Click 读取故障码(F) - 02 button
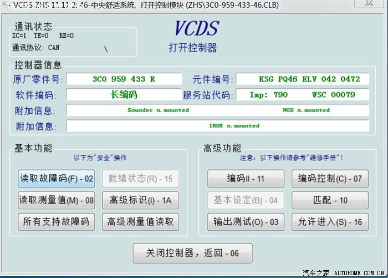The height and width of the screenshot is (278, 388). [57, 179]
